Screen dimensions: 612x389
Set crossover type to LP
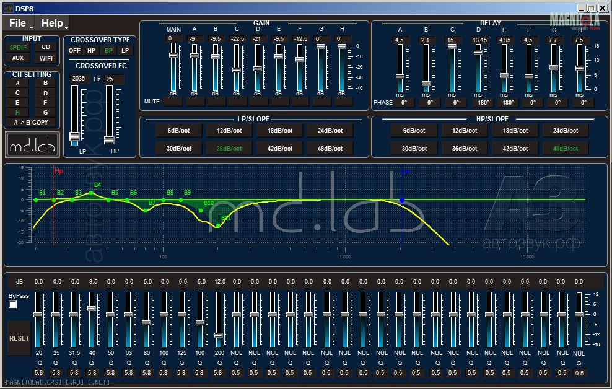pyautogui.click(x=125, y=51)
